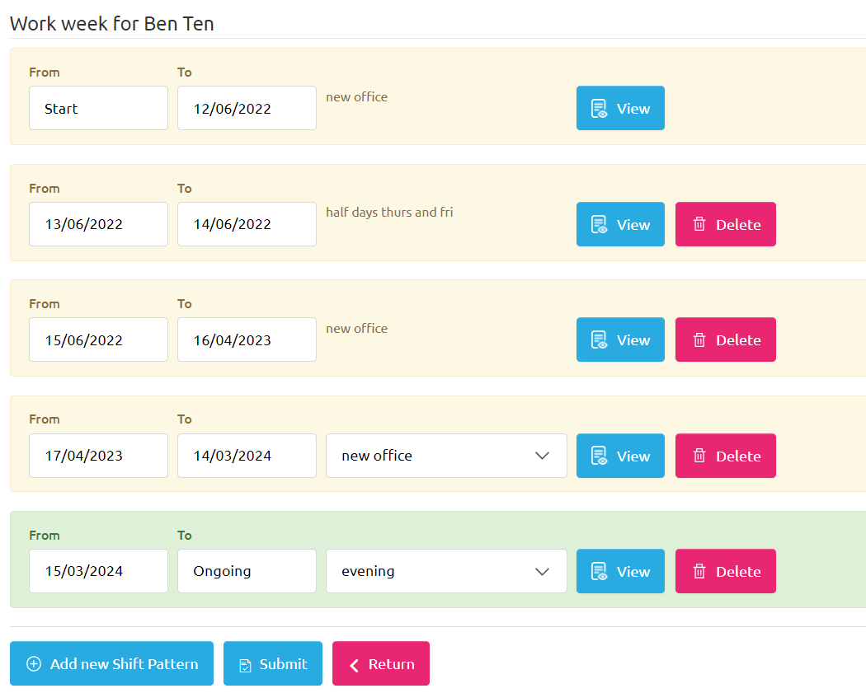Edit the To date 16/04/2023 field

pyautogui.click(x=247, y=340)
